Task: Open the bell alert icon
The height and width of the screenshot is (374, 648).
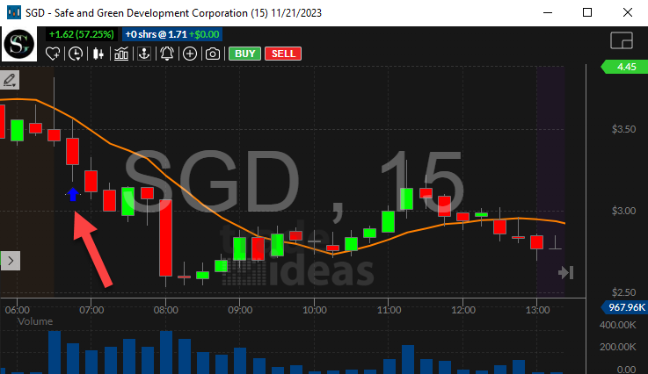Action: [x=167, y=54]
